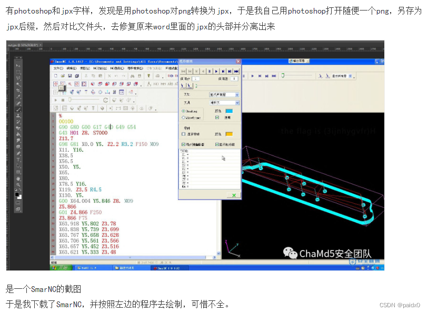428x313 pixels.
Task: Click SmarNC simulation play triangle in left toolbar
Action: pyautogui.click(x=56, y=100)
